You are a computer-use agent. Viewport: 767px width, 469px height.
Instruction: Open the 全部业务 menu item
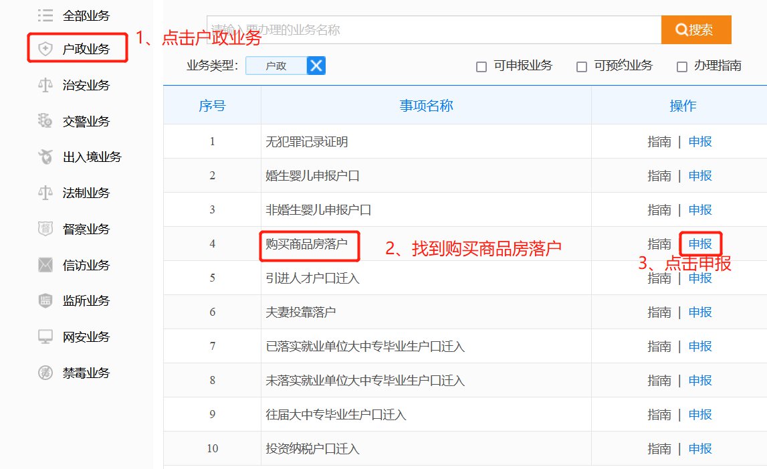click(86, 15)
